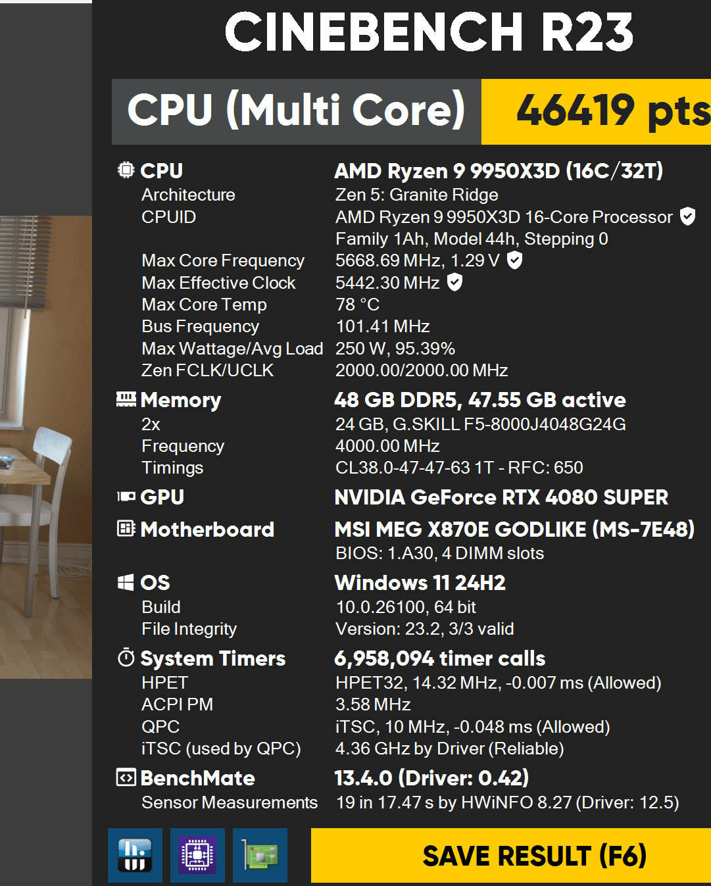
Task: Click the Zen FCLK/UCLK label
Action: click(x=207, y=370)
